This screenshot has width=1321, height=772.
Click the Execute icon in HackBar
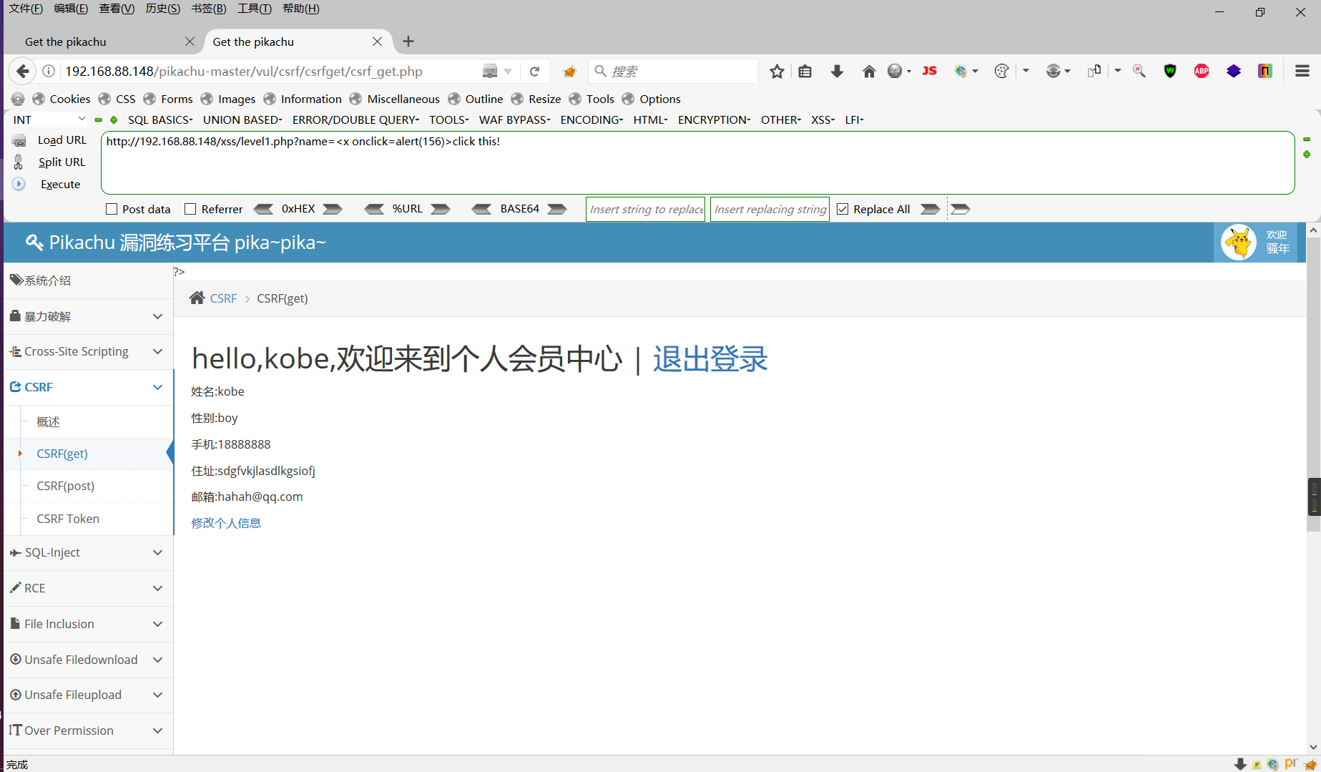point(19,184)
